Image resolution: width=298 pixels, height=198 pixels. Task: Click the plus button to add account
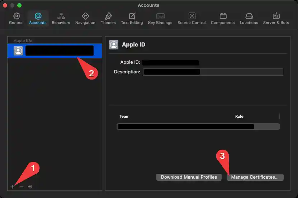(12, 187)
